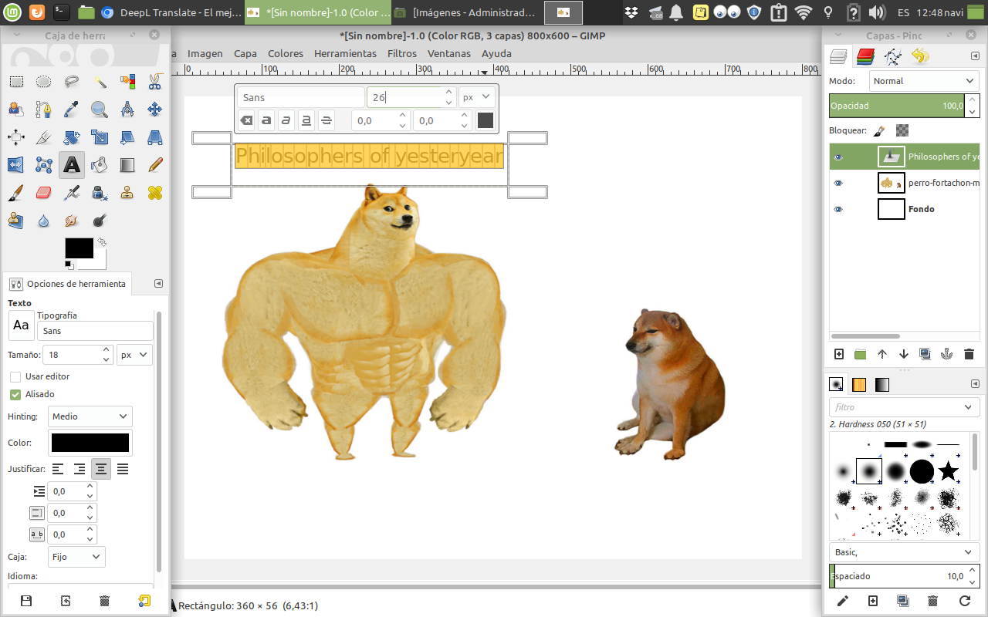988x617 pixels.
Task: Open the Caja dropdown set to Fijo
Action: coord(76,557)
